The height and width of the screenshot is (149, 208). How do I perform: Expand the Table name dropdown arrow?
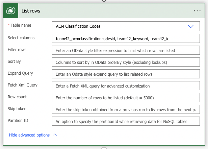(x=191, y=26)
